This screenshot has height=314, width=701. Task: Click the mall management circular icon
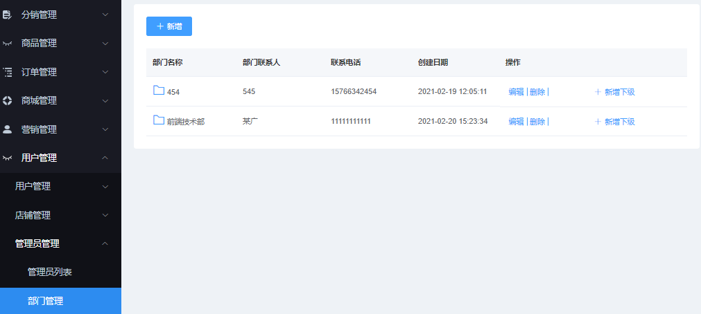(8, 100)
